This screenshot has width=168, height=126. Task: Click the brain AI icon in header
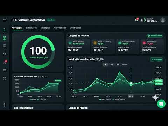(x=143, y=20)
